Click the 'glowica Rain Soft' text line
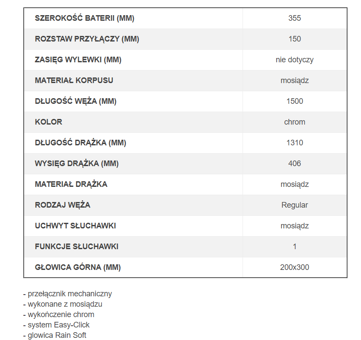The width and height of the screenshot is (361, 340). tap(55, 335)
